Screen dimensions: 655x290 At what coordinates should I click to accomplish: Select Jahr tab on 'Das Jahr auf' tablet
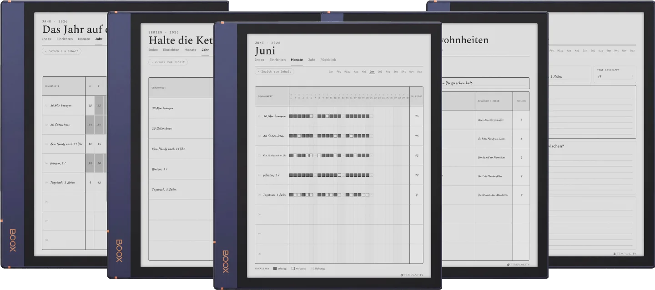pos(99,39)
